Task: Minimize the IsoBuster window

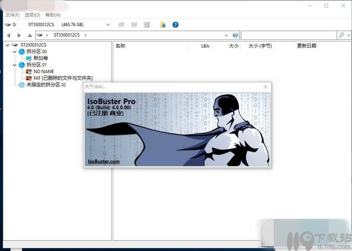Action: click(309, 5)
